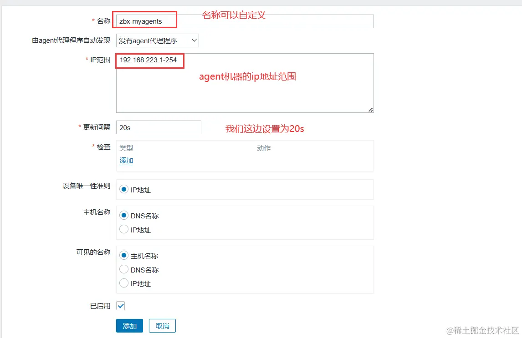
Task: Select DNS名称 radio under 可见的名称
Action: (124, 269)
